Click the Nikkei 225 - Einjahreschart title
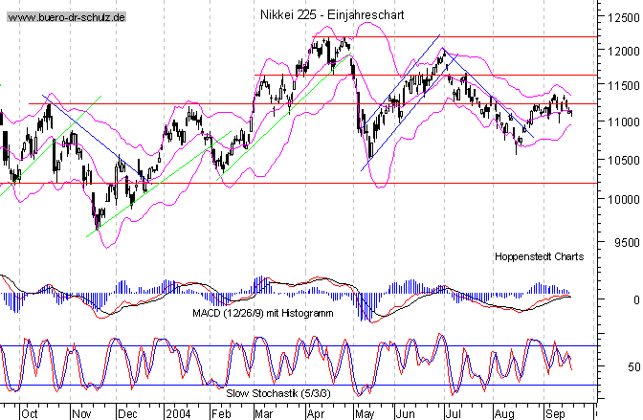Image resolution: width=643 pixels, height=420 pixels. click(319, 15)
